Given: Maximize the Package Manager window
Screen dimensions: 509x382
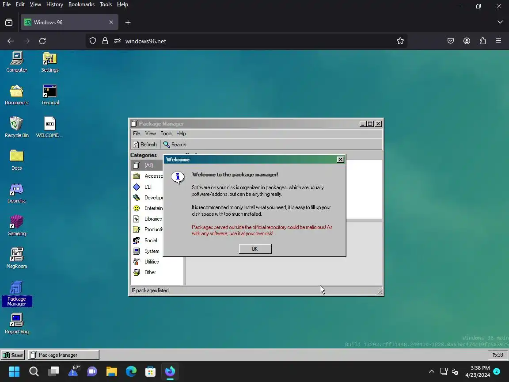Looking at the screenshot, I should click(x=370, y=124).
